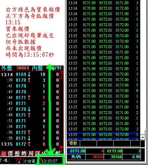Viewport: 148px width, 165px height.
Task: Open the 細 tab
Action: click(3, 154)
